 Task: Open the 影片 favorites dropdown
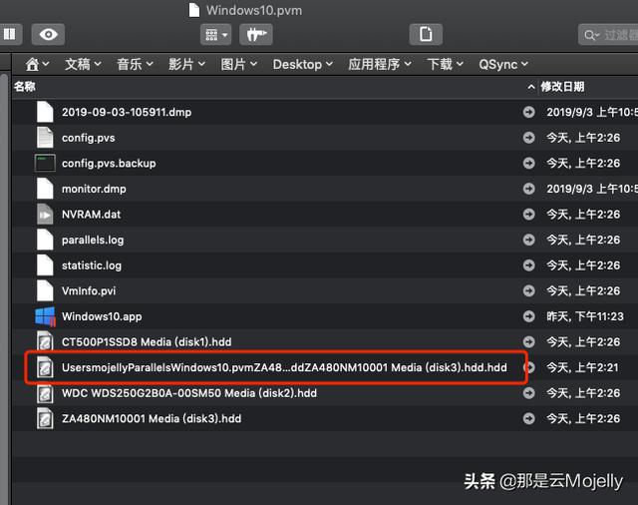(186, 64)
